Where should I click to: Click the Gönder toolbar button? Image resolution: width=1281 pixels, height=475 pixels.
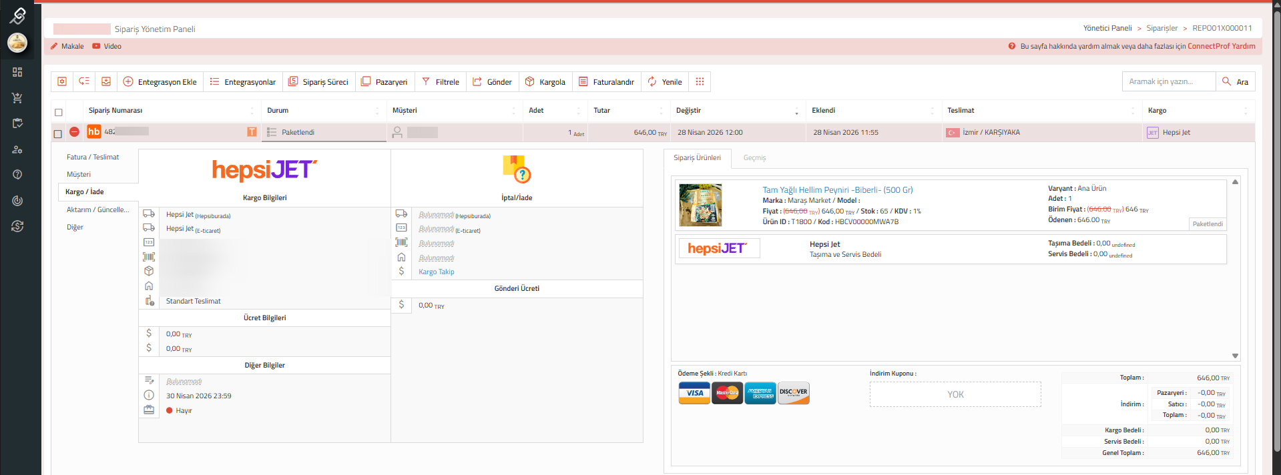click(x=493, y=81)
